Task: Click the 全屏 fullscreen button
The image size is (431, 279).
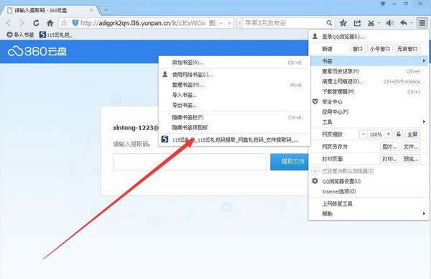Action: (x=412, y=134)
